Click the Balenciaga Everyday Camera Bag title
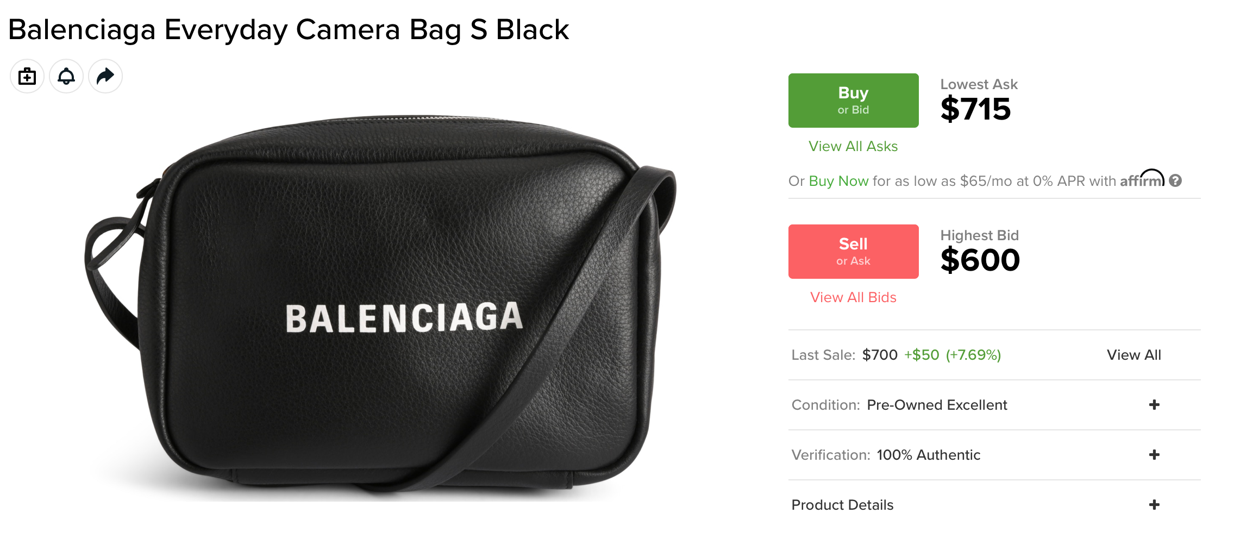 click(x=289, y=29)
